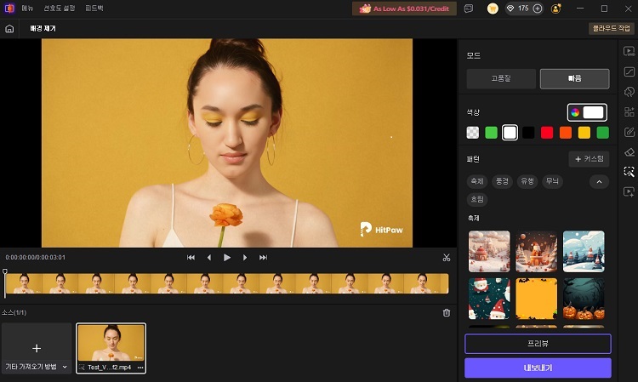638x382 pixels.
Task: Pick the white color swatch
Action: [x=510, y=133]
